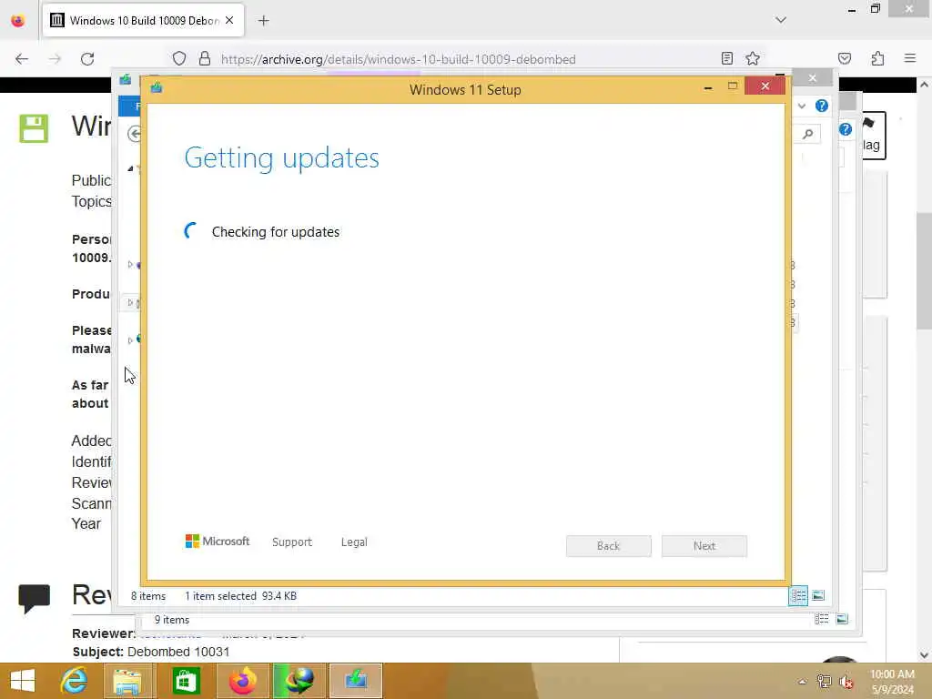The image size is (932, 699).
Task: Click the archive.org flag button
Action: (873, 135)
